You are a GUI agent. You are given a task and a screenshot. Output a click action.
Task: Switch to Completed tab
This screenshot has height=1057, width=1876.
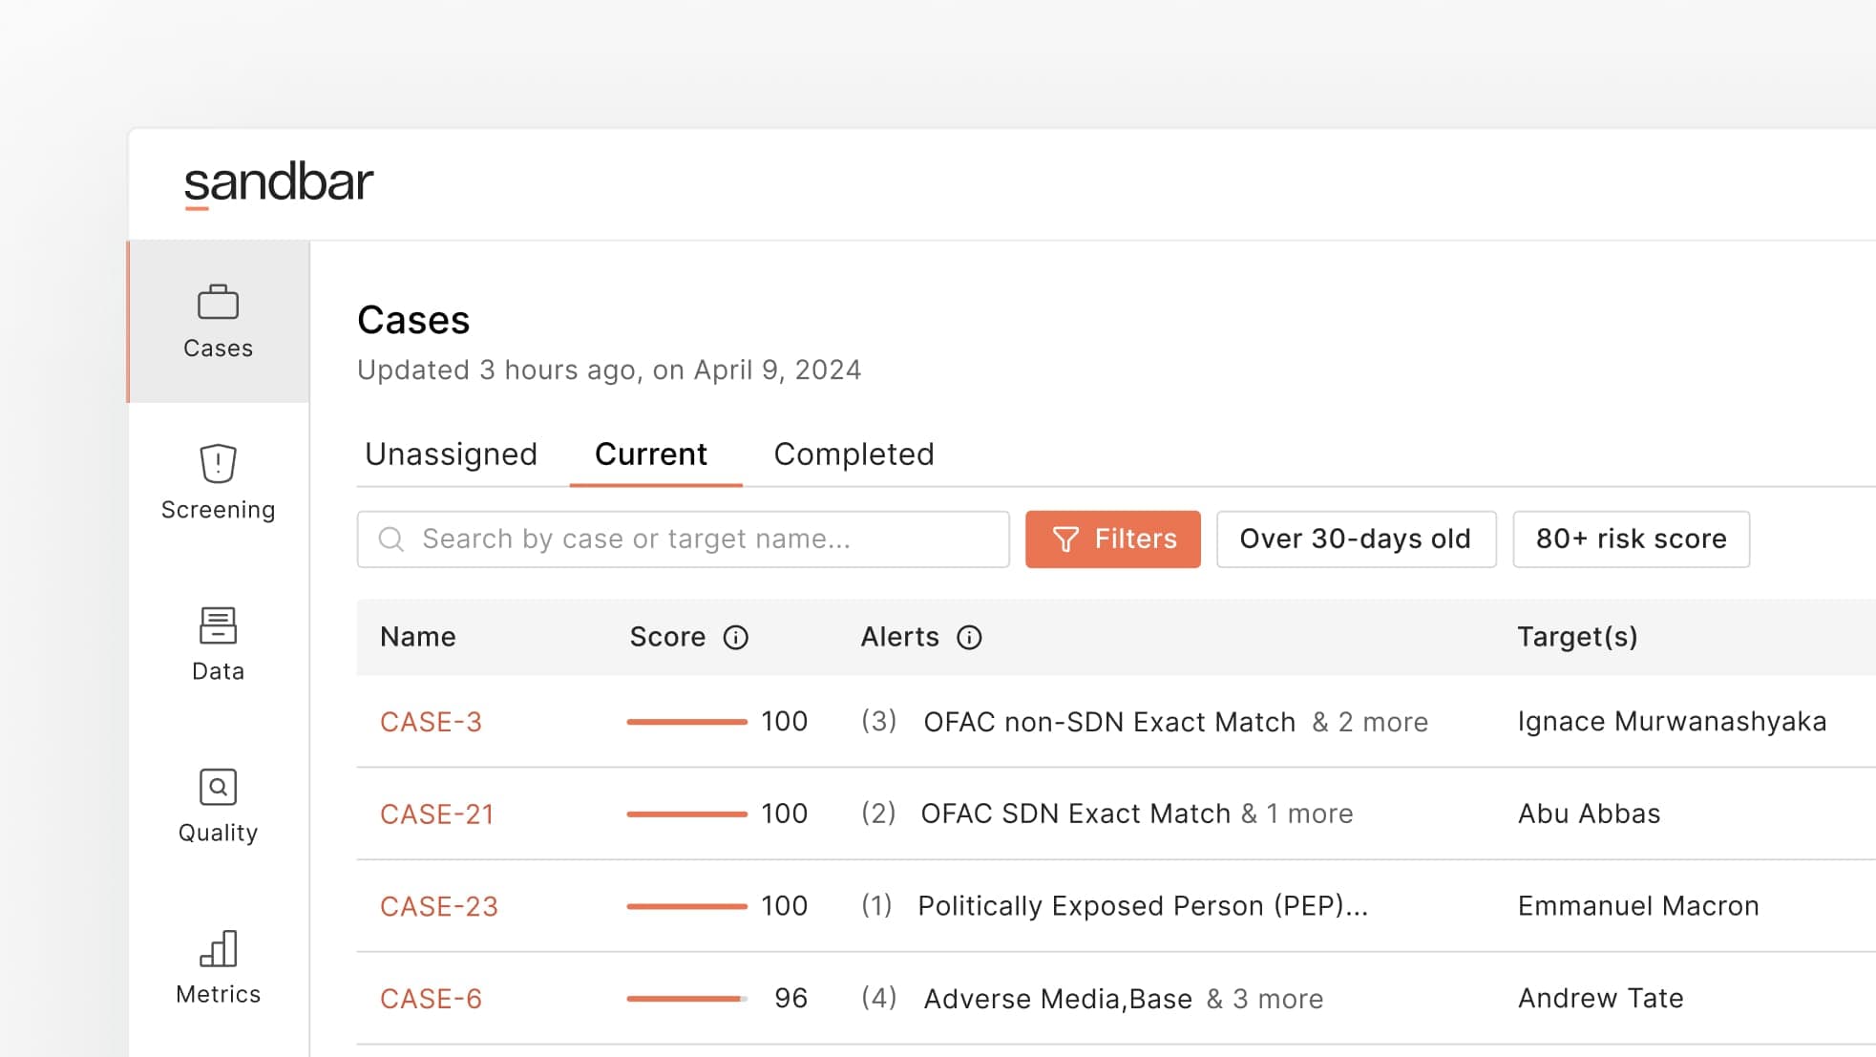(x=854, y=454)
